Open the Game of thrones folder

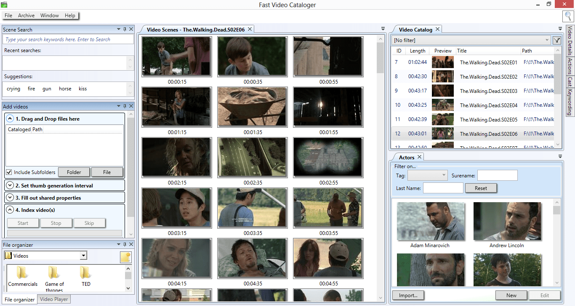click(x=54, y=279)
